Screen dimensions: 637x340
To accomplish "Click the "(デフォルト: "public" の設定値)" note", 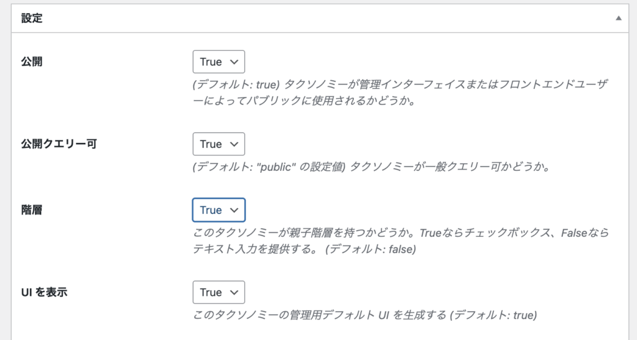I will point(267,167).
